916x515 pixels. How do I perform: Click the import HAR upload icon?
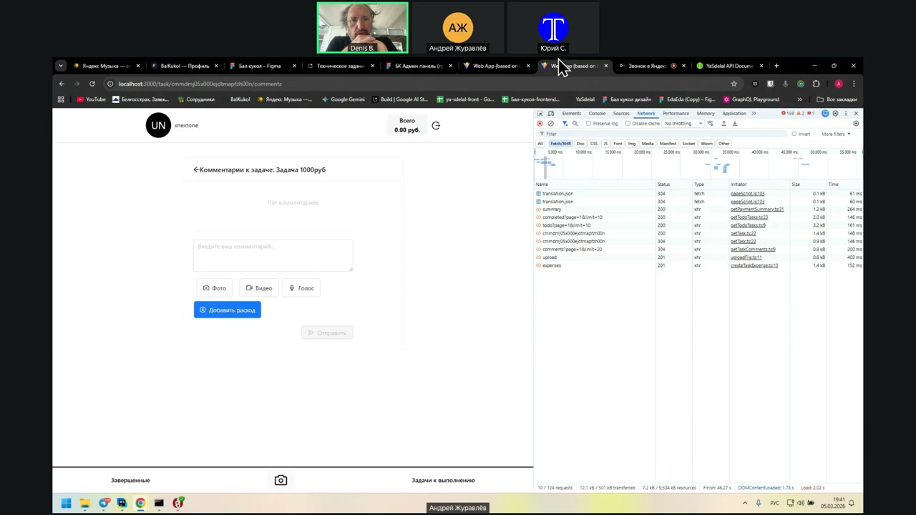(723, 124)
